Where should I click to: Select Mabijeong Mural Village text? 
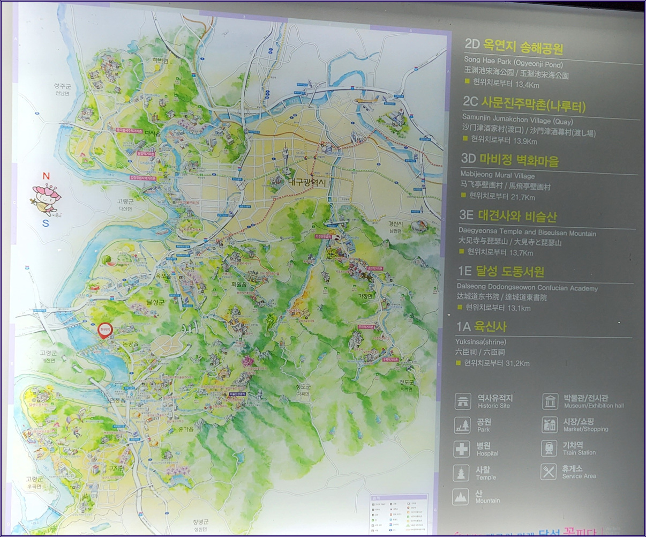click(497, 175)
